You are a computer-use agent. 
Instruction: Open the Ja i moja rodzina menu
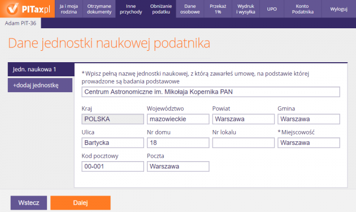tap(69, 9)
